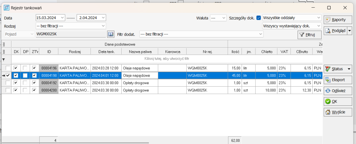Toggle DP checkbox for record 00004196

tap(25, 68)
